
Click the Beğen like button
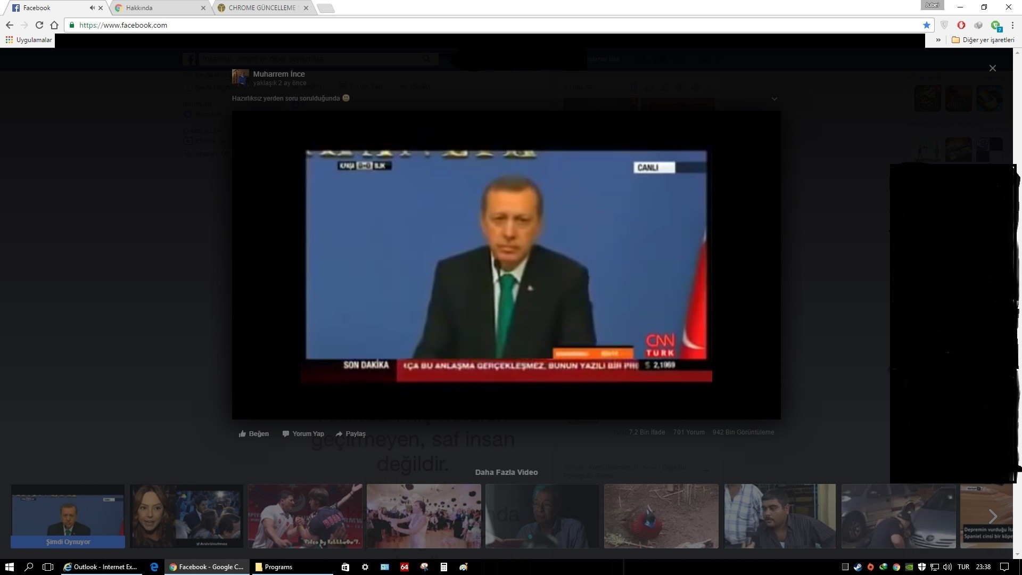click(254, 434)
